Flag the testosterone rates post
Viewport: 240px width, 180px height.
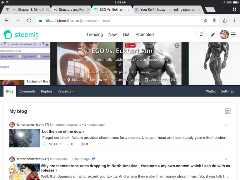click(x=226, y=159)
